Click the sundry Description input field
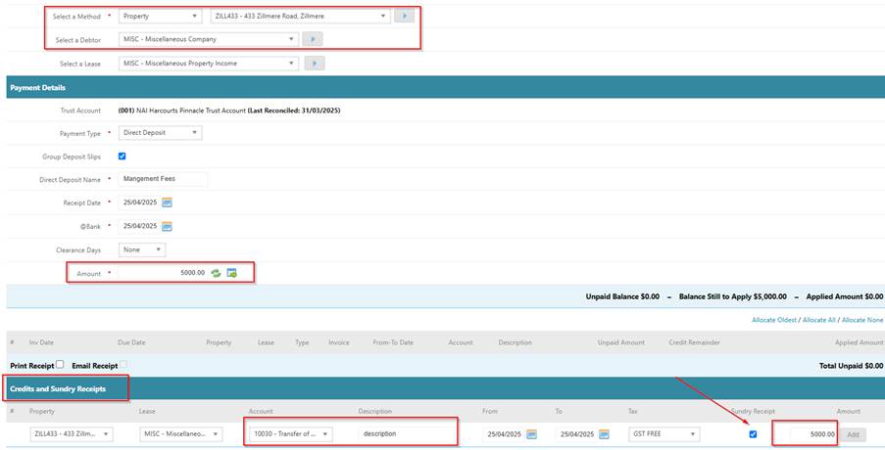 click(x=405, y=434)
